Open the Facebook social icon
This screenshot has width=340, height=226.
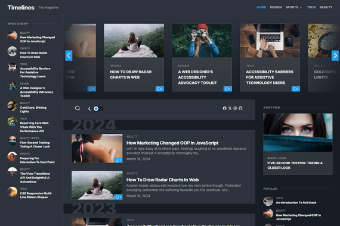pos(225,108)
